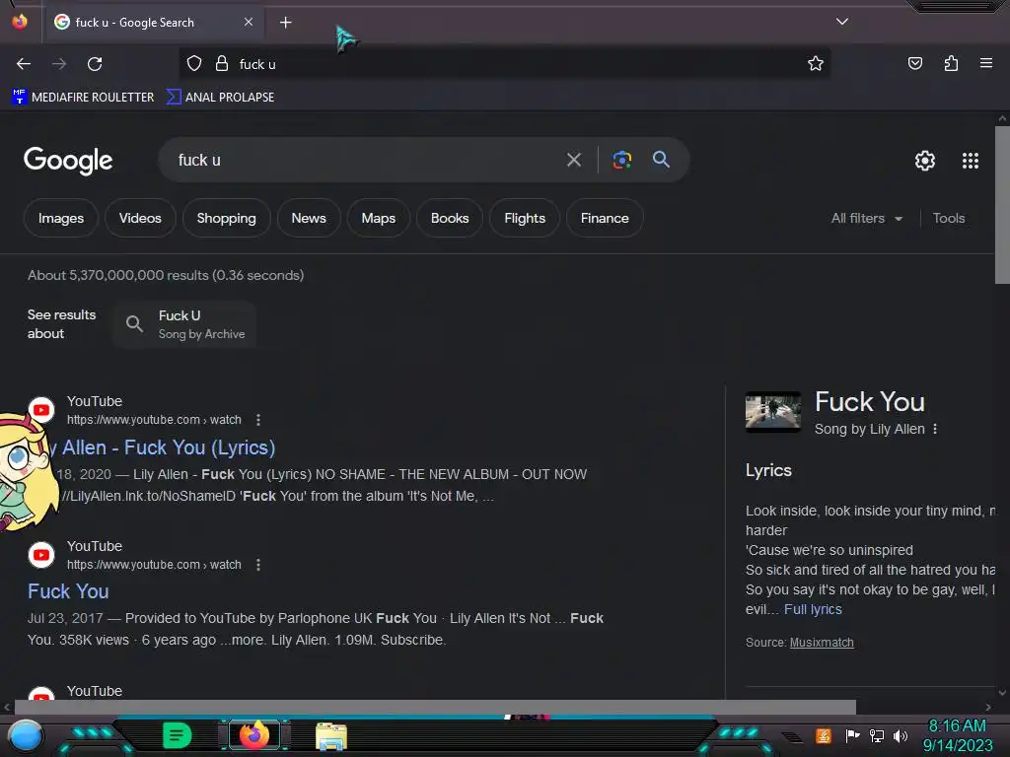
Task: Click the padlock site info icon
Action: pyautogui.click(x=222, y=64)
